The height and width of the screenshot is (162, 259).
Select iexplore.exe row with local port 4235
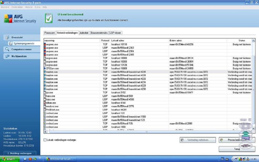tap(148, 72)
